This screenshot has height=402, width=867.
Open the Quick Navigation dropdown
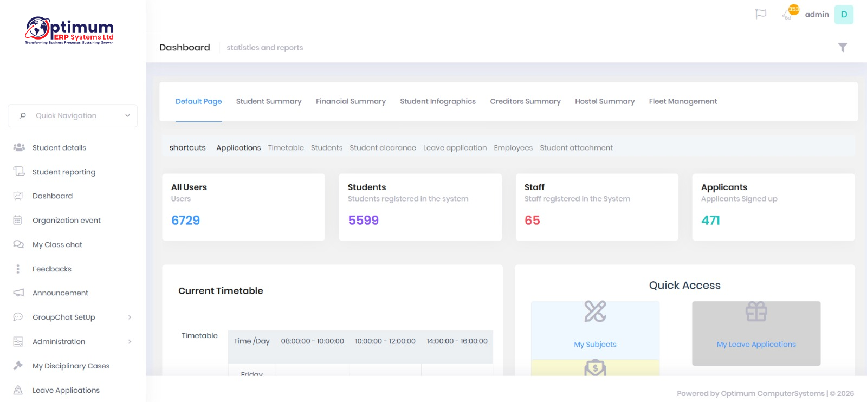[73, 115]
